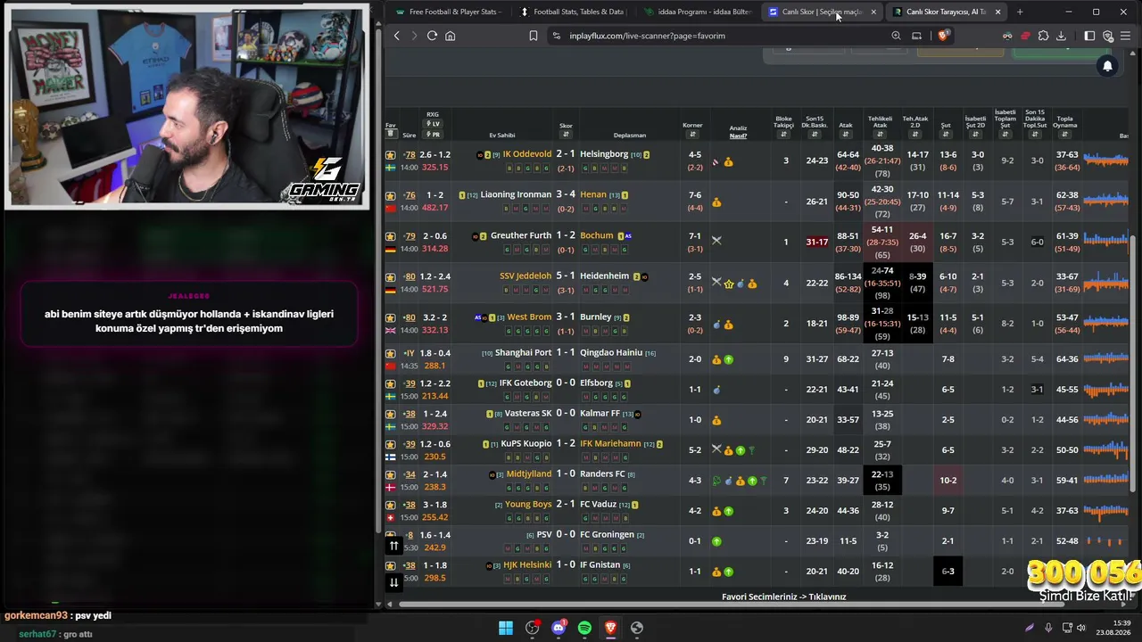Toggle favorite star for IK Oddevold match
Image resolution: width=1142 pixels, height=642 pixels.
pos(390,155)
